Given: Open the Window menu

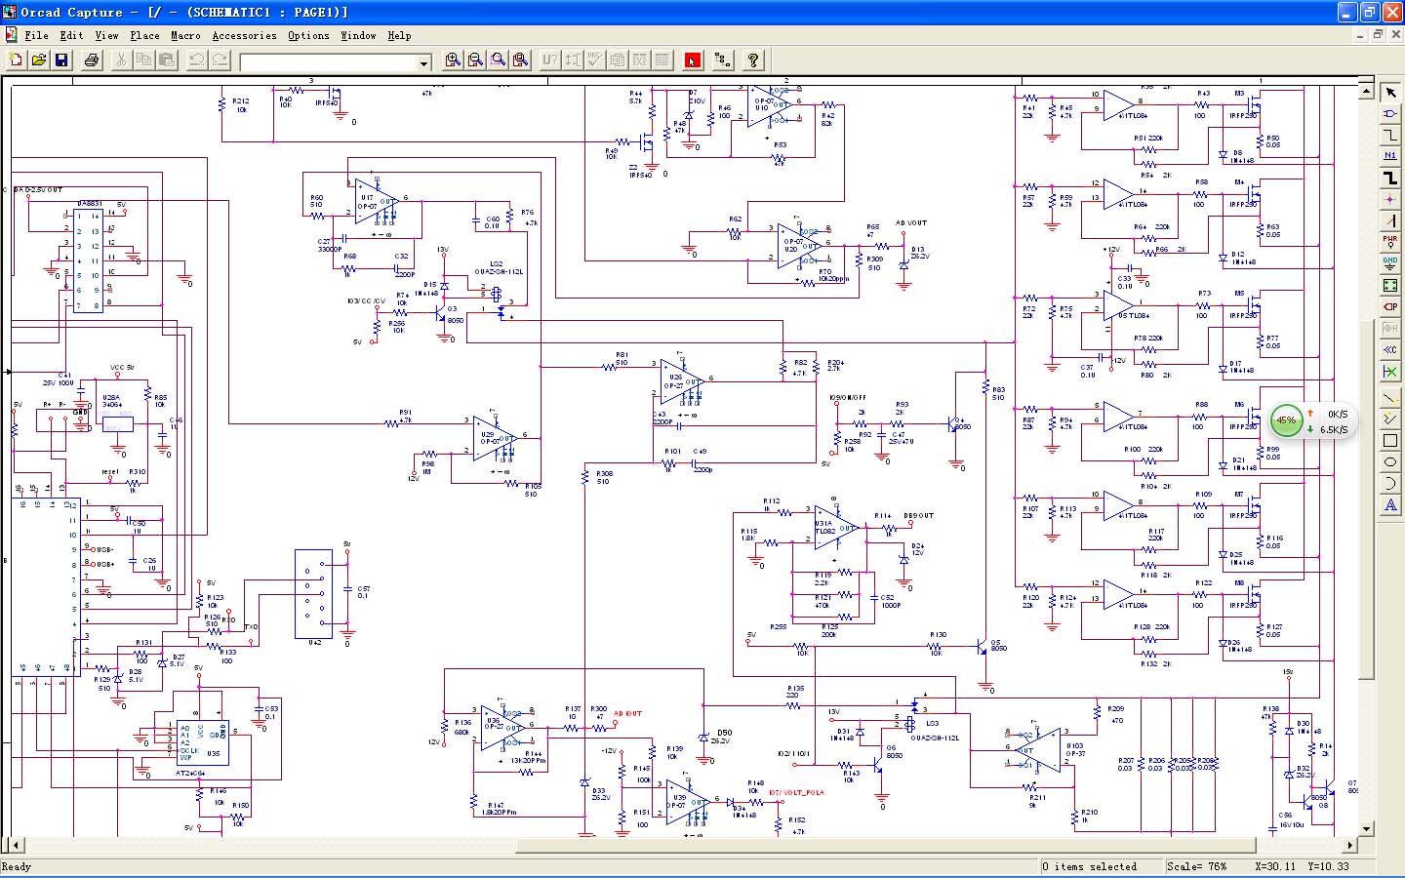Looking at the screenshot, I should [x=358, y=35].
